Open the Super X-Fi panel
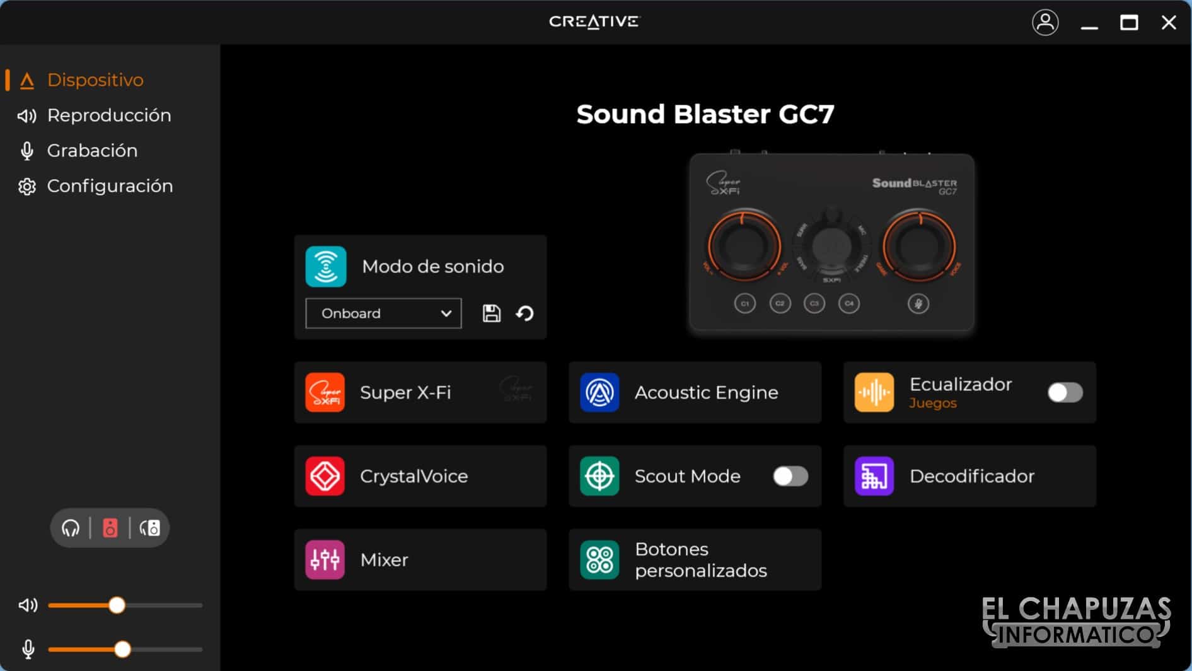Screen dimensions: 1192x671 tap(419, 392)
